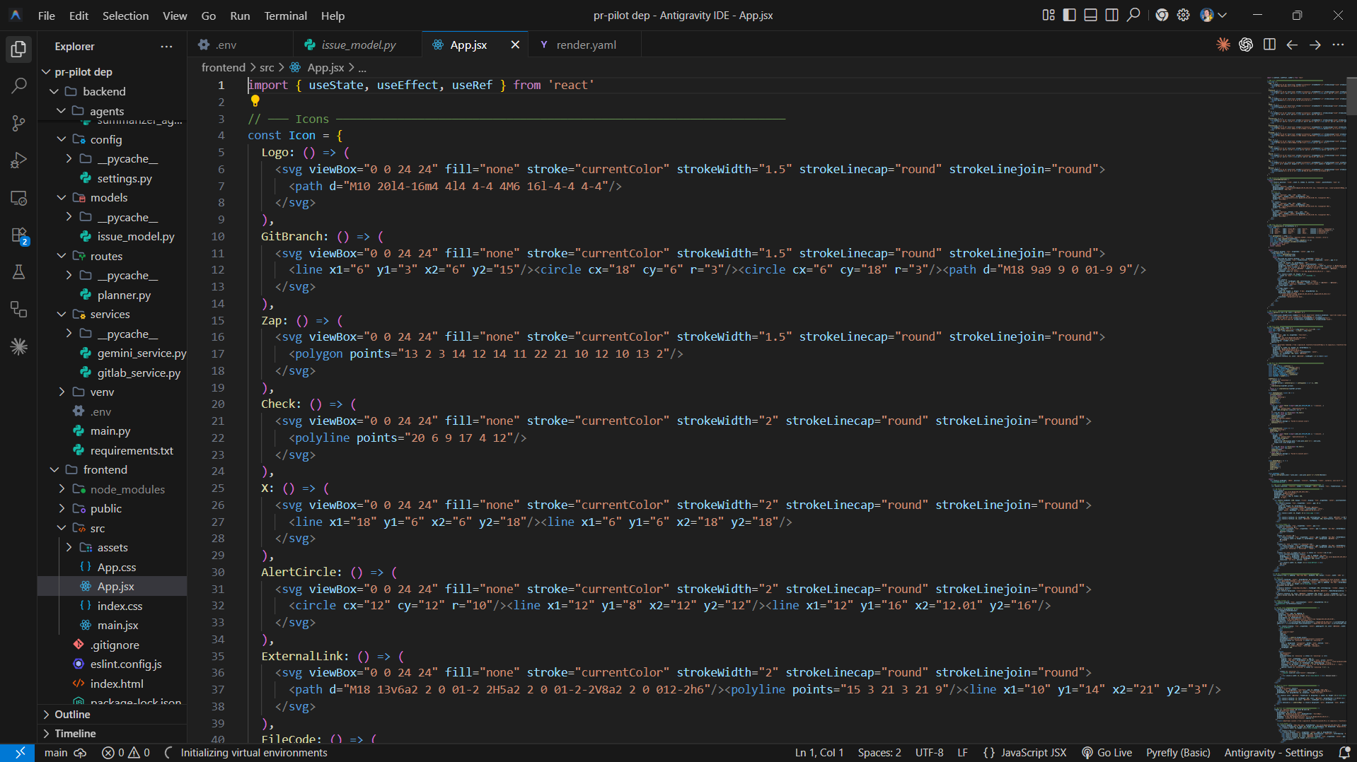Open the Testing flask view
The height and width of the screenshot is (762, 1357).
tap(19, 272)
